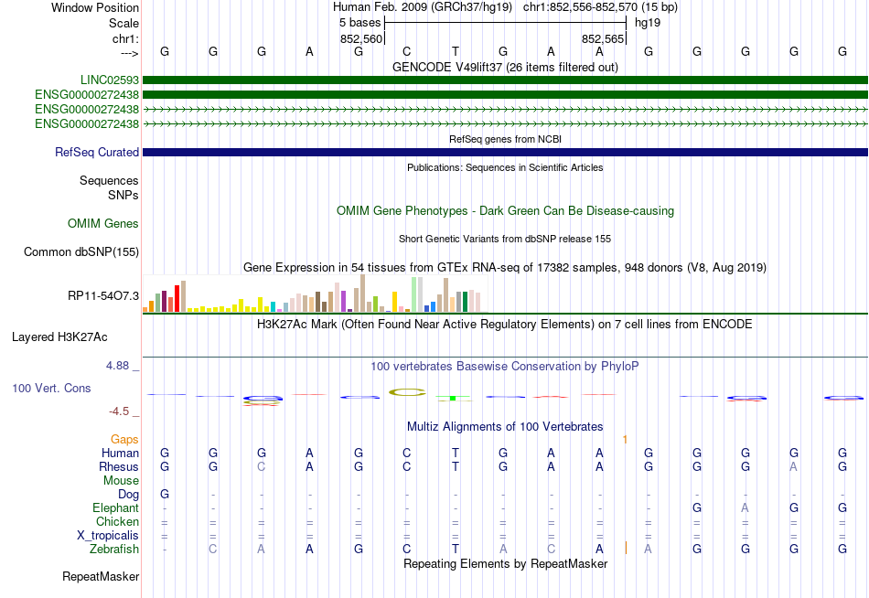Click the single G in Dog row

165,495
